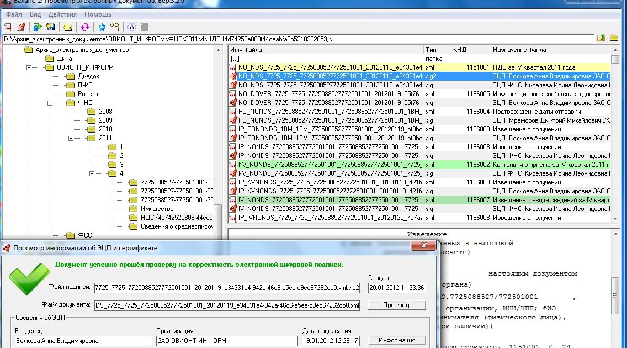This screenshot has width=627, height=348.
Task: Click the floppy disk save toolbar icon
Action: 51,27
